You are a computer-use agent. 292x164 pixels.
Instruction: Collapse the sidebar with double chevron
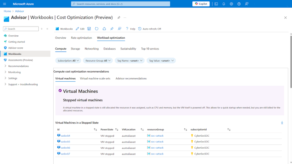click(47, 29)
